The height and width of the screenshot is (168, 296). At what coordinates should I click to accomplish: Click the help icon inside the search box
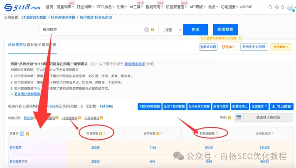click(153, 30)
